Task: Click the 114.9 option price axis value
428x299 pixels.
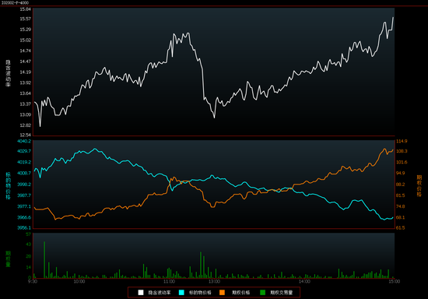Action: 402,141
